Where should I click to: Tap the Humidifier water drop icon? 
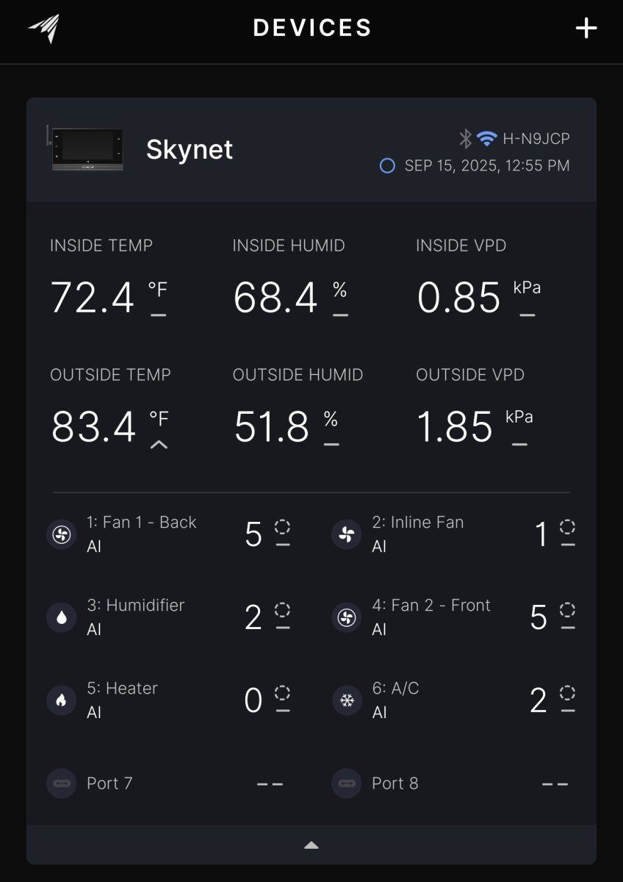(x=62, y=617)
